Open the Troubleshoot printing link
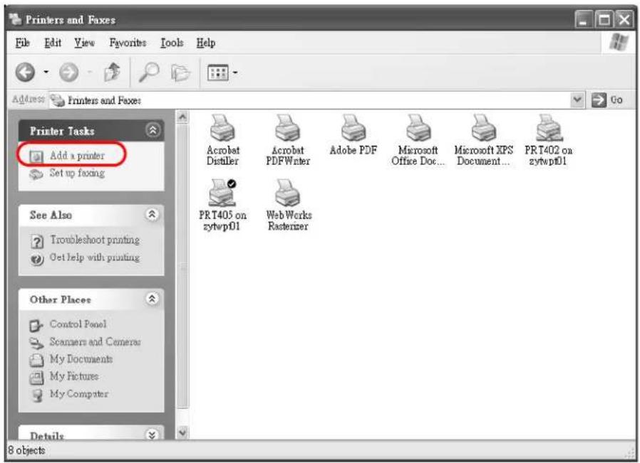The width and height of the screenshot is (640, 463). pyautogui.click(x=95, y=240)
